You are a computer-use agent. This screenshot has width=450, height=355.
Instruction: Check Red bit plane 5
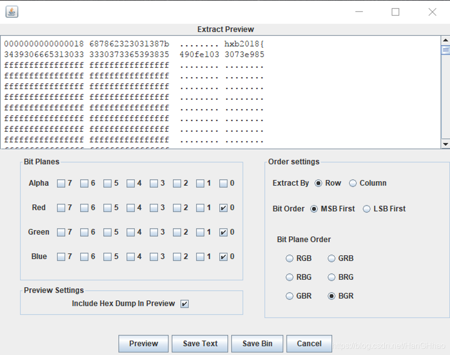point(107,208)
